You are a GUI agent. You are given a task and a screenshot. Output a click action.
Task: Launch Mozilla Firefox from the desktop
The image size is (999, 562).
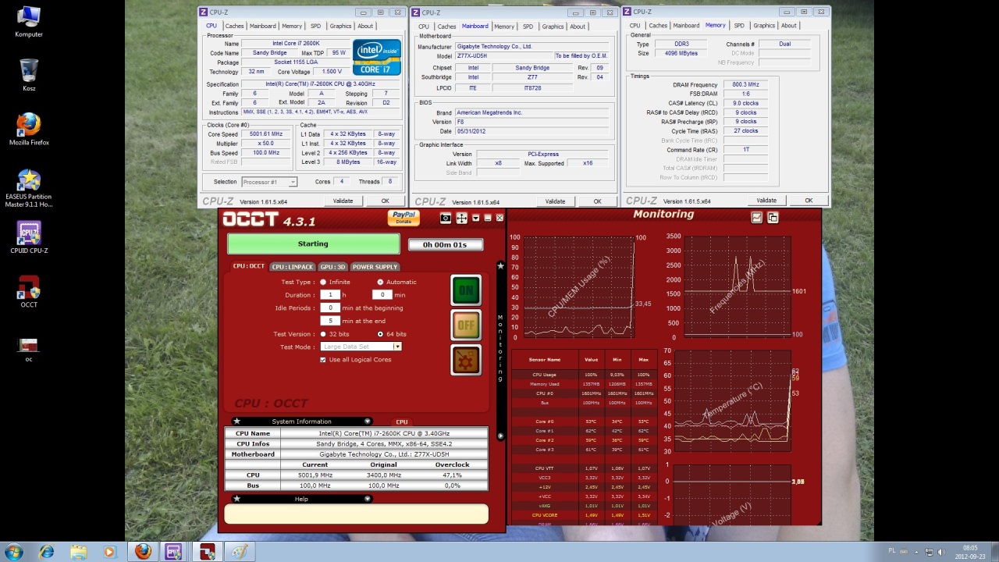[x=29, y=130]
